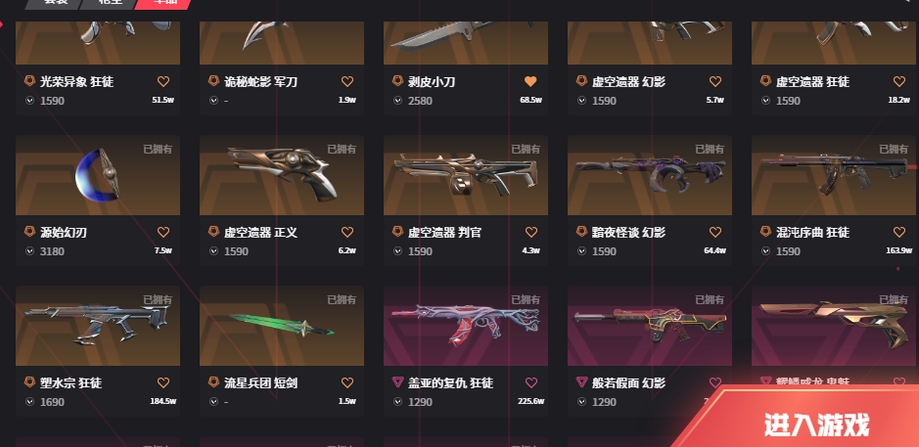Click the 进入游戏 button
The height and width of the screenshot is (447, 919).
(x=816, y=425)
